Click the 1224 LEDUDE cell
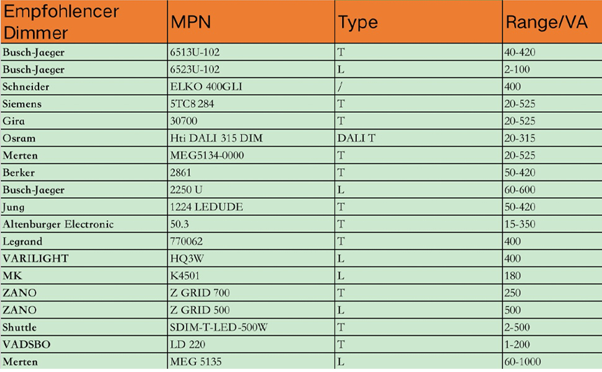The width and height of the screenshot is (602, 372). [x=251, y=207]
